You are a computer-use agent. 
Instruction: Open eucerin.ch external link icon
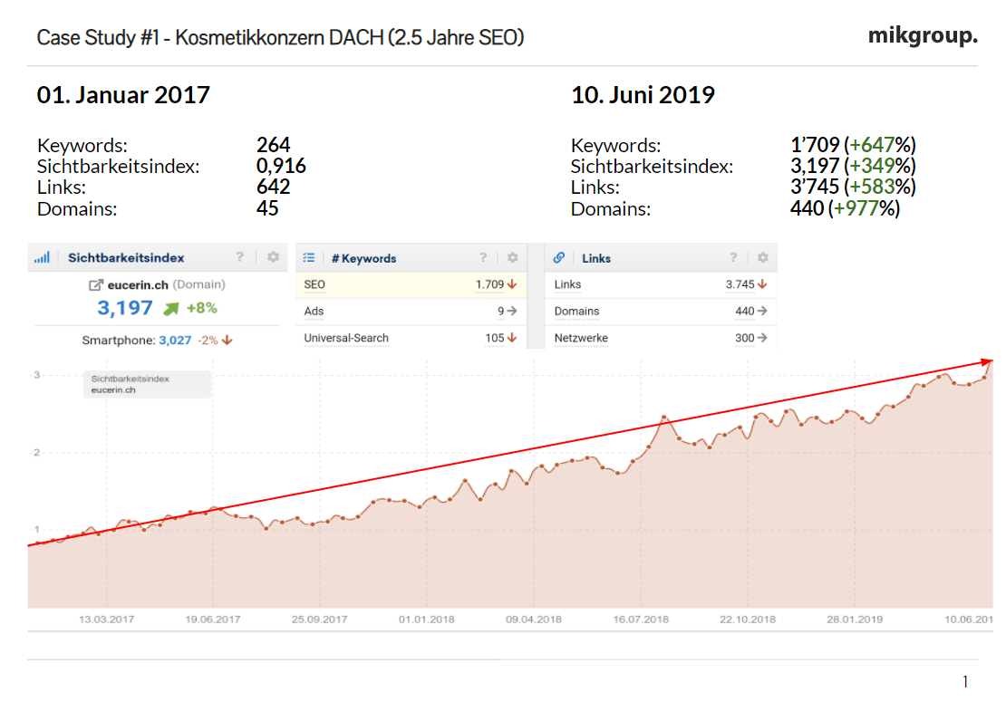point(95,284)
